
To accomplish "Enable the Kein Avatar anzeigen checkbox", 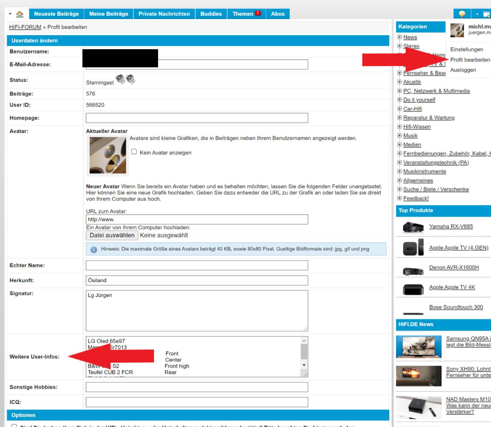I will [134, 152].
